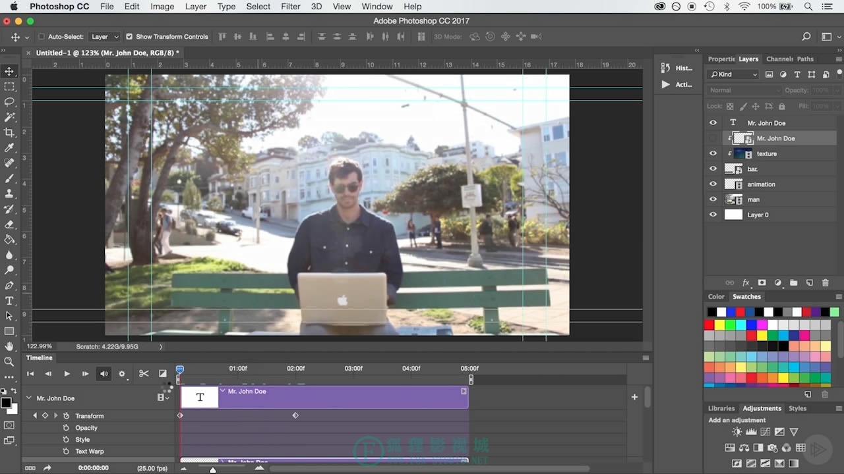The height and width of the screenshot is (474, 844).
Task: Open the Auto-Select Layer dropdown
Action: click(x=105, y=37)
